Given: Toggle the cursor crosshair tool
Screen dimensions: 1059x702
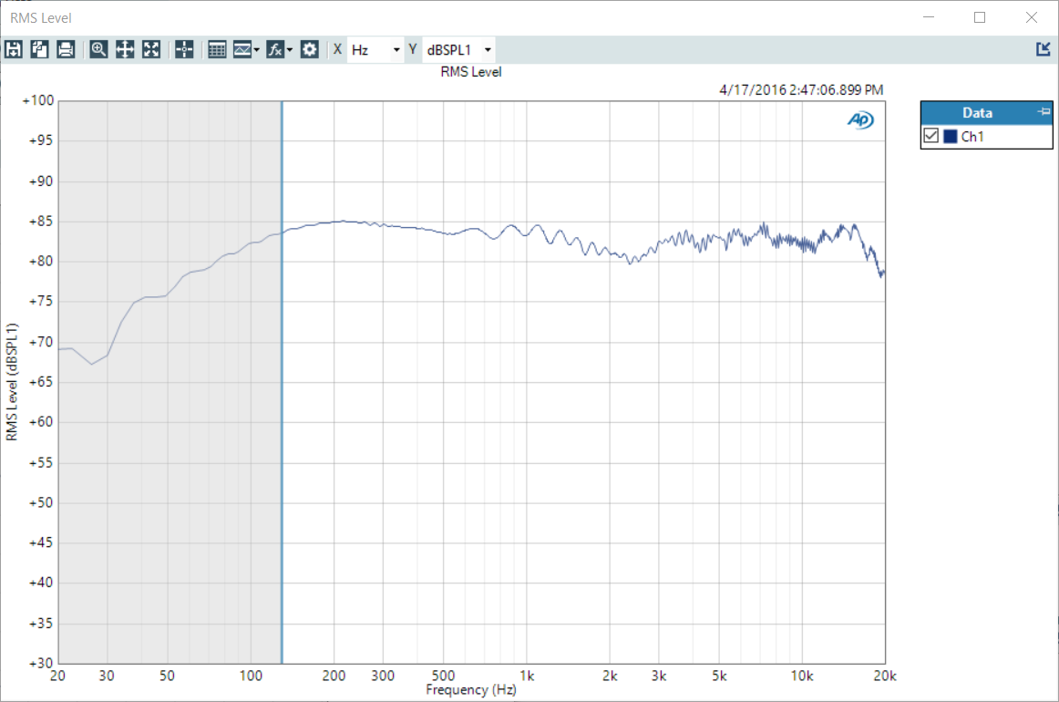Looking at the screenshot, I should click(x=184, y=49).
